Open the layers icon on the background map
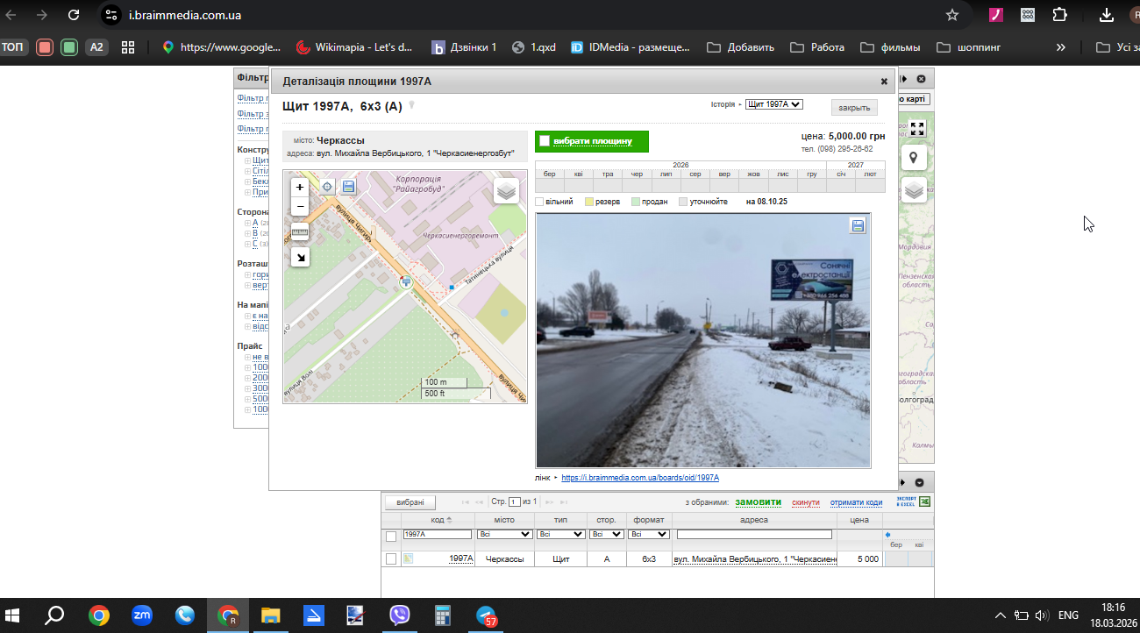 coord(914,189)
